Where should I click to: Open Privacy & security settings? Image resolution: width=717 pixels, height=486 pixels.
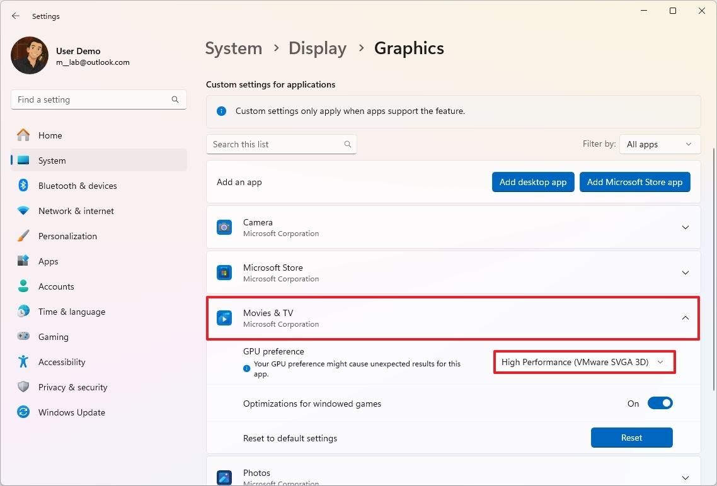(99, 387)
